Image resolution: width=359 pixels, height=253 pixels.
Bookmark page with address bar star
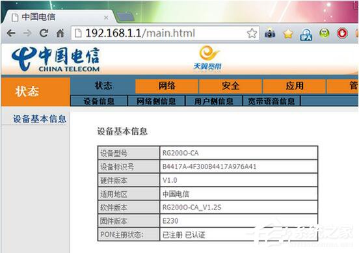click(x=252, y=33)
